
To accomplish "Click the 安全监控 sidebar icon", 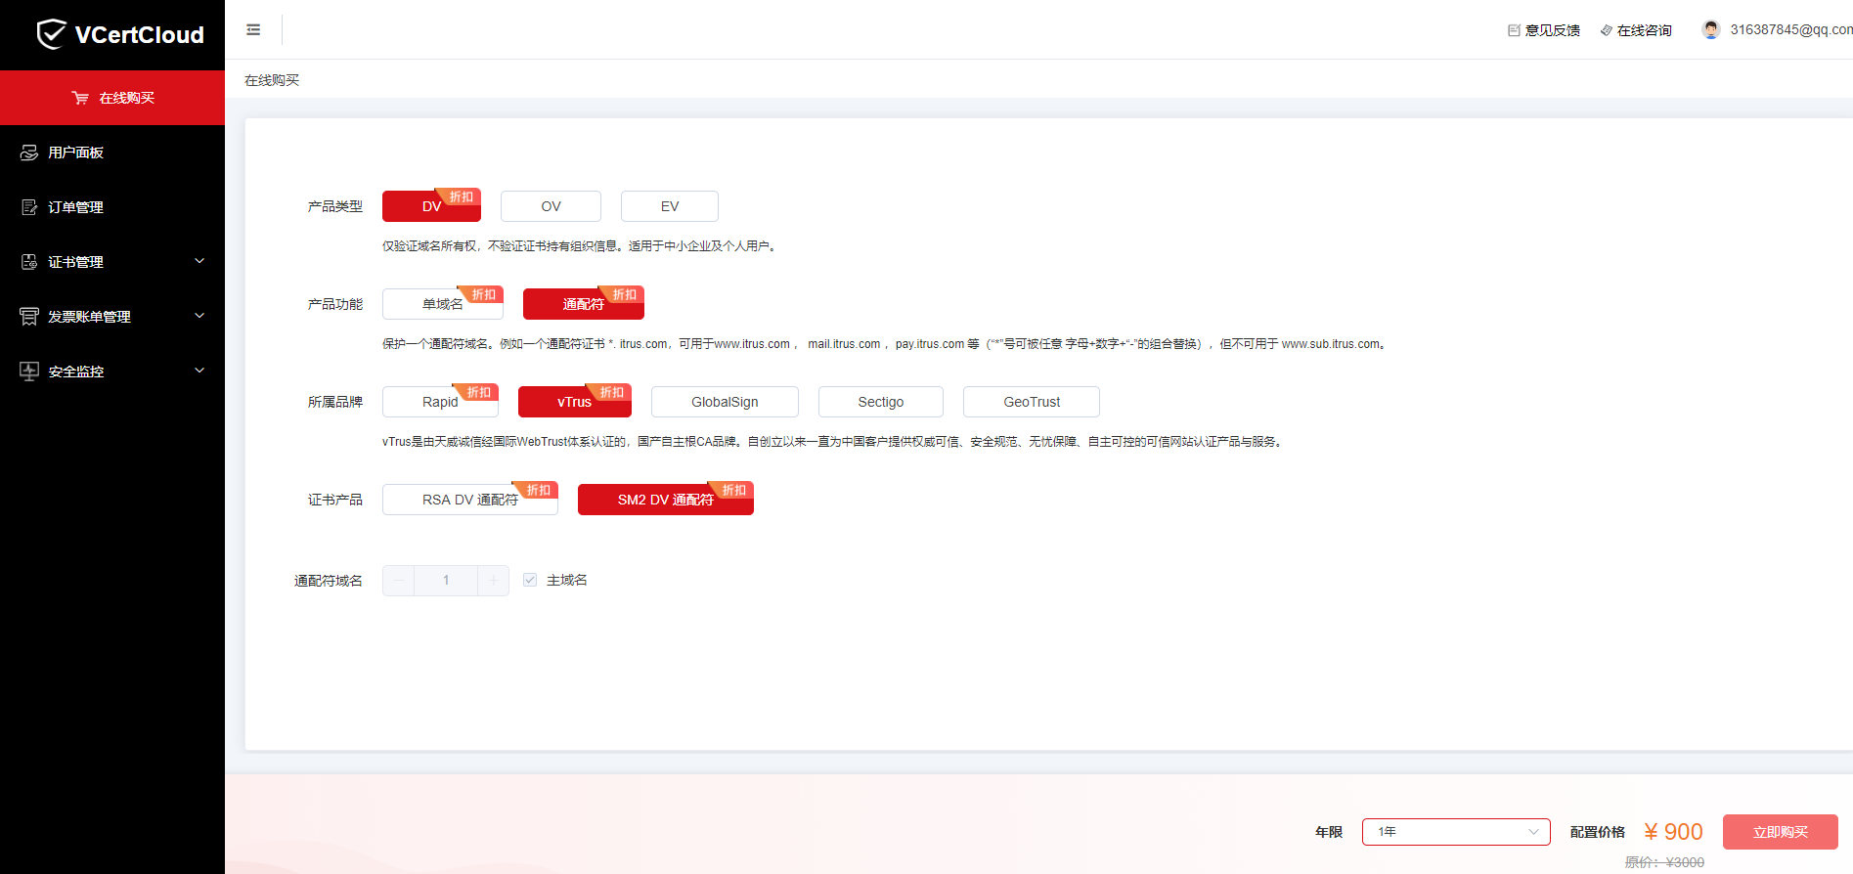I will click(x=29, y=371).
